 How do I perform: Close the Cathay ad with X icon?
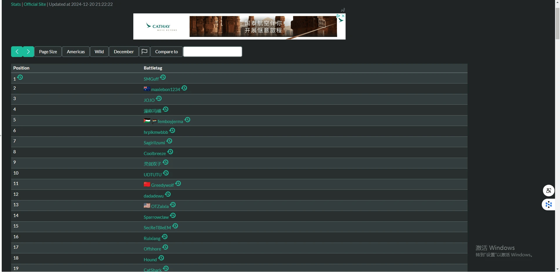tap(343, 16)
